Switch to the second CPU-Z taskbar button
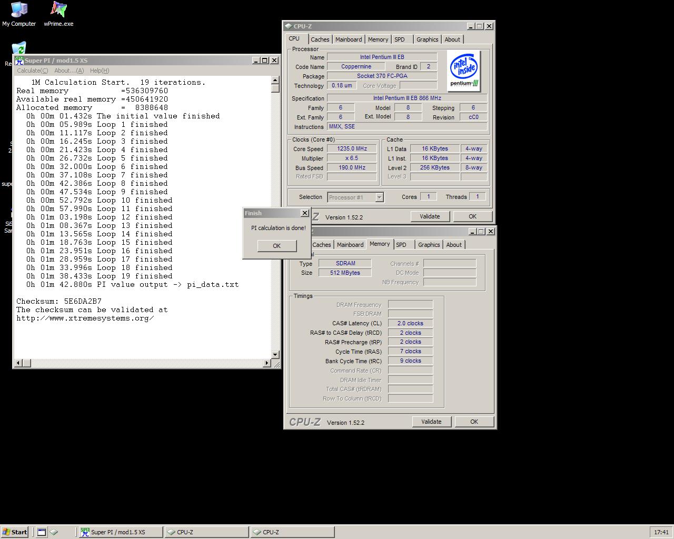Viewport: 674px width, 539px height. pyautogui.click(x=292, y=532)
